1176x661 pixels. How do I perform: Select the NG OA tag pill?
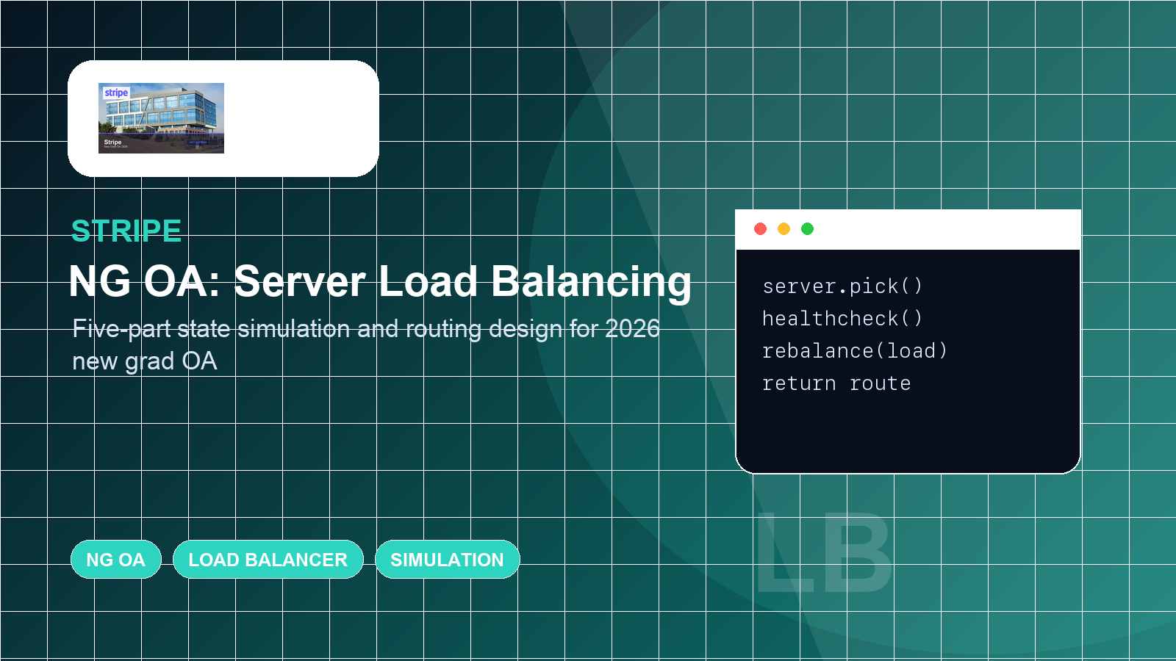tap(116, 560)
